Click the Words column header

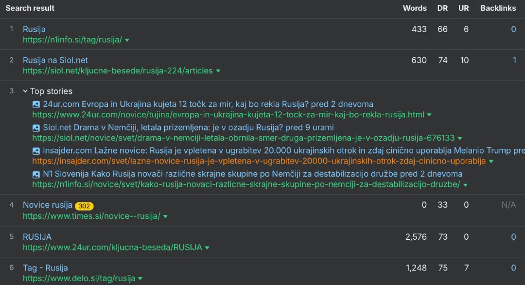pos(415,8)
